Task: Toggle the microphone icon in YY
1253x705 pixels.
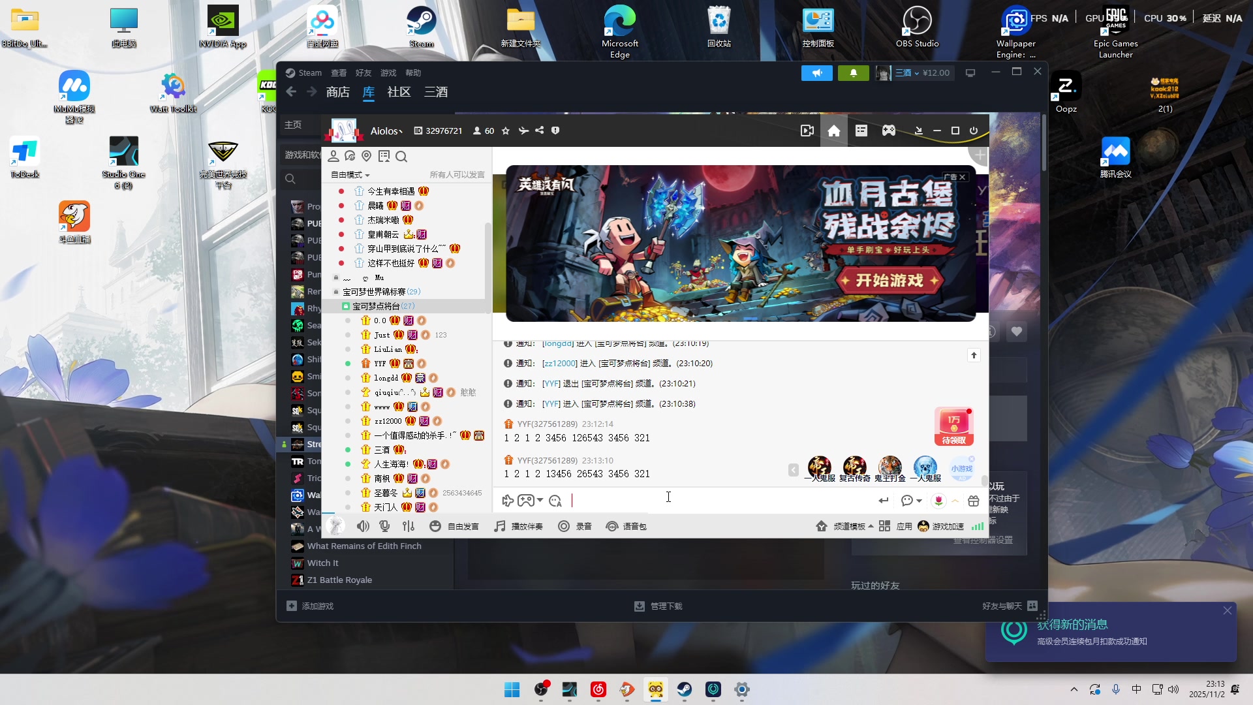Action: click(x=385, y=526)
